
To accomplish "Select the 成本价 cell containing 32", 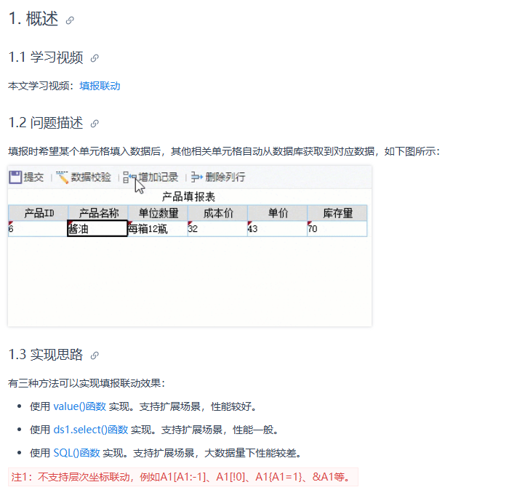I will point(217,228).
